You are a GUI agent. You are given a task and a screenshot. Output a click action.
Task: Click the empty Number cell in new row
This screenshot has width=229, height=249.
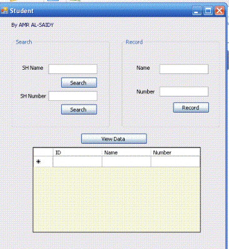pyautogui.click(x=175, y=162)
